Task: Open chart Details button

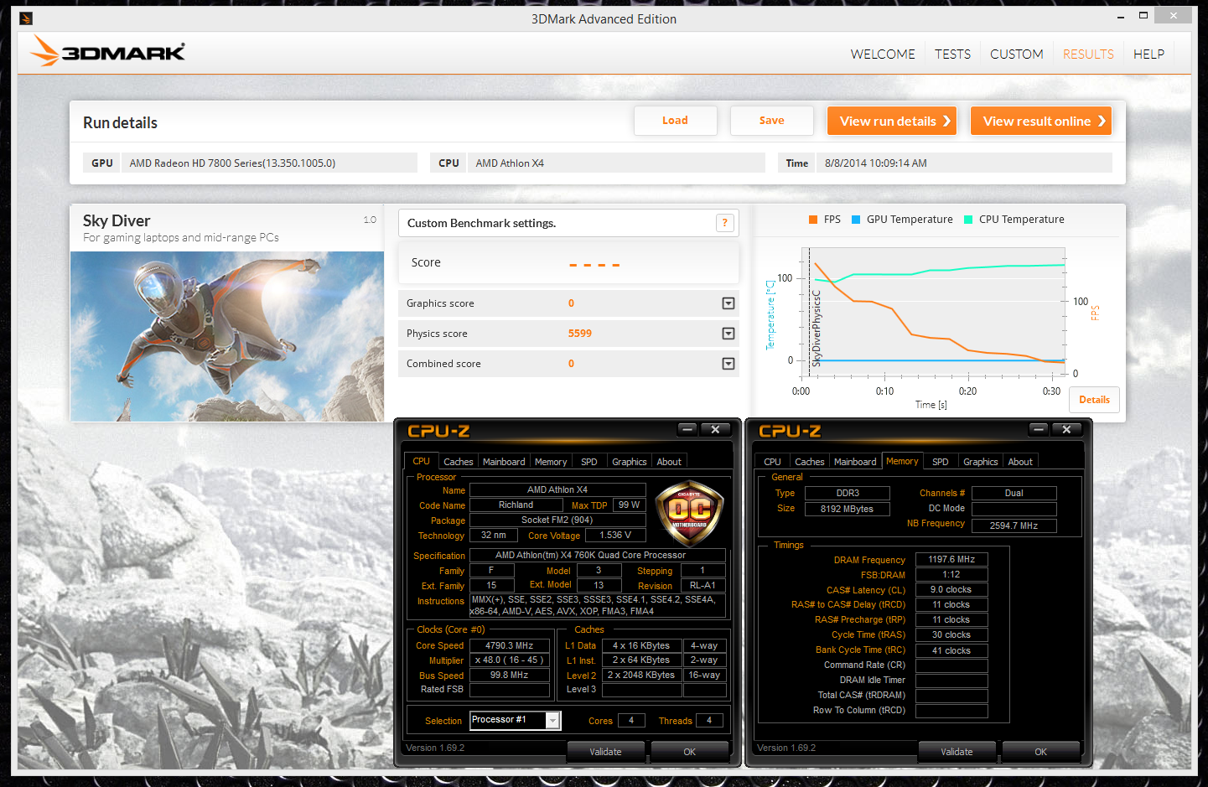Action: [1094, 400]
